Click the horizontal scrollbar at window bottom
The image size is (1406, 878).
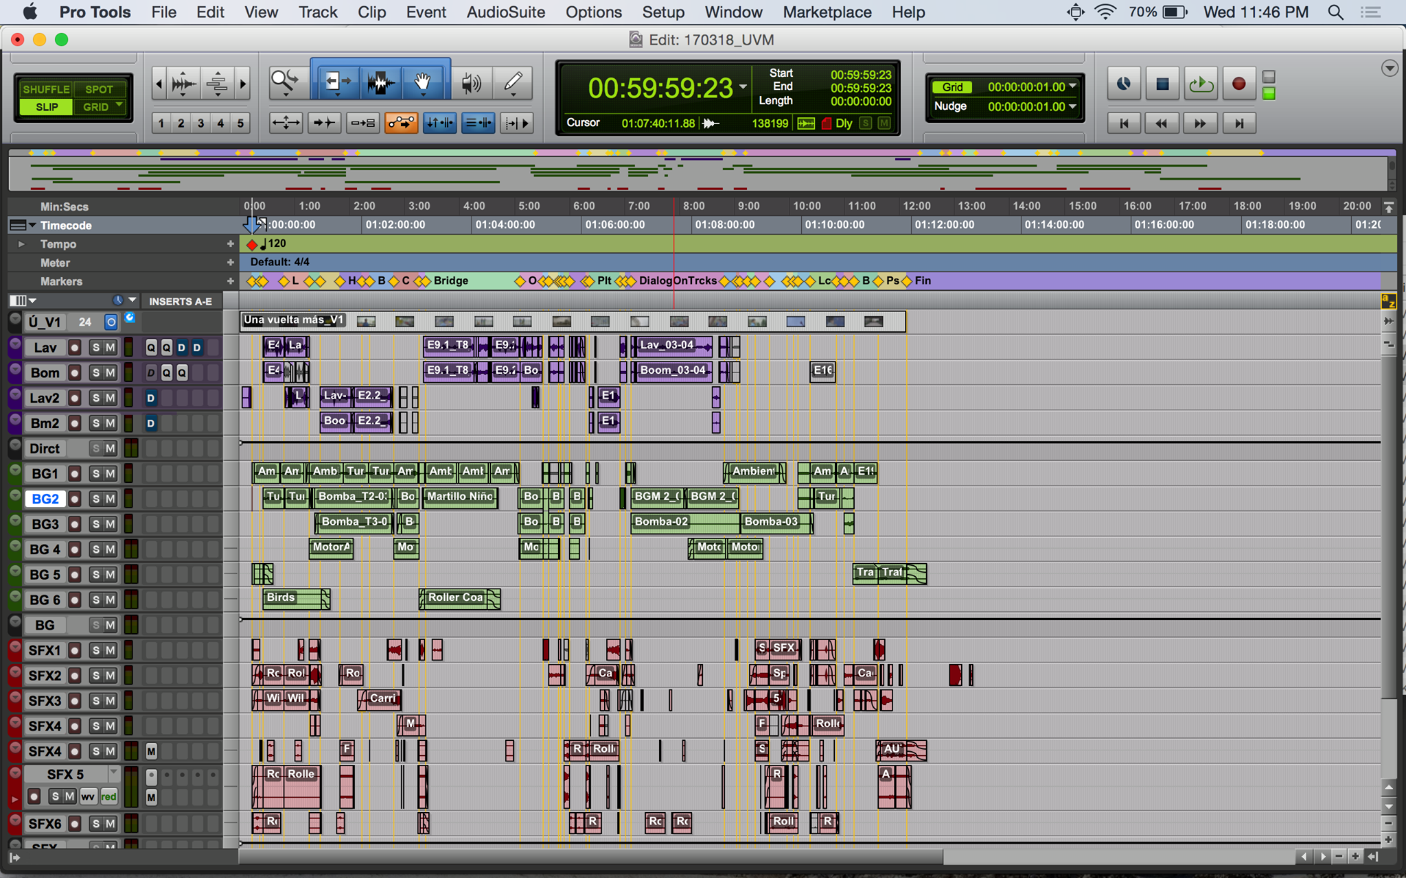[591, 856]
